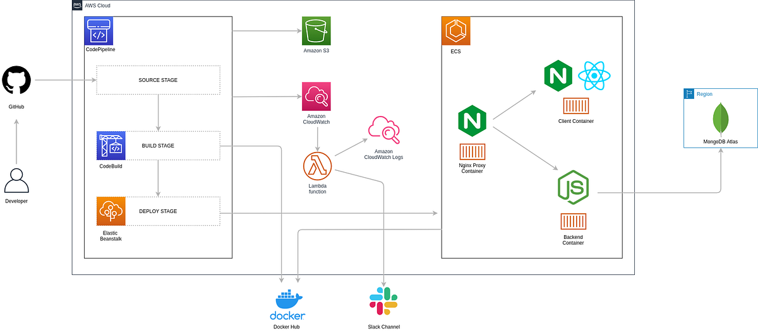
Task: Select the BUILD STAGE box
Action: pos(158,146)
